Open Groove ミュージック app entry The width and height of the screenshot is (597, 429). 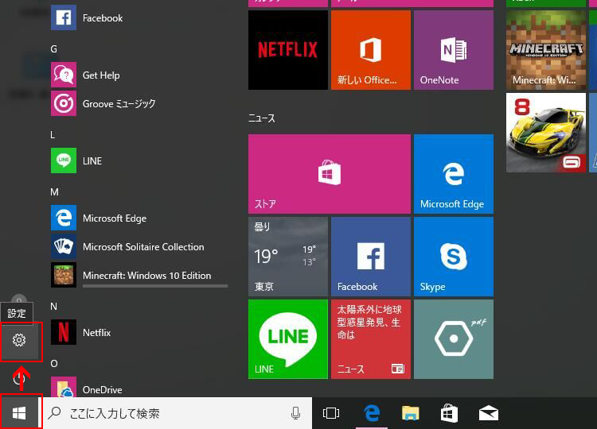pyautogui.click(x=139, y=103)
